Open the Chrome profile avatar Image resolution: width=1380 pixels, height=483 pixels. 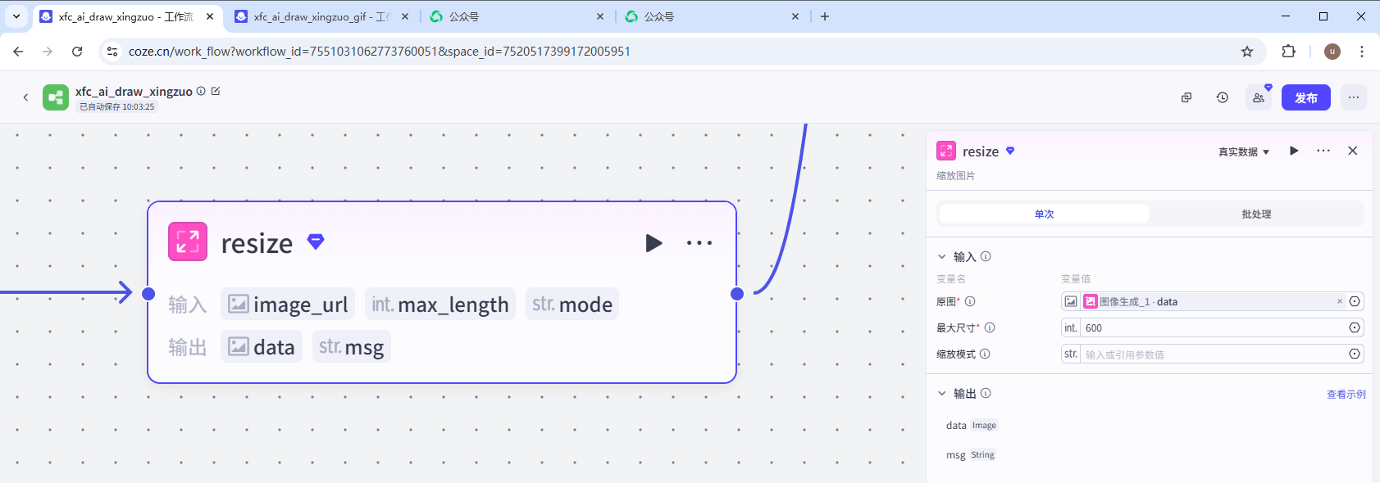point(1332,52)
